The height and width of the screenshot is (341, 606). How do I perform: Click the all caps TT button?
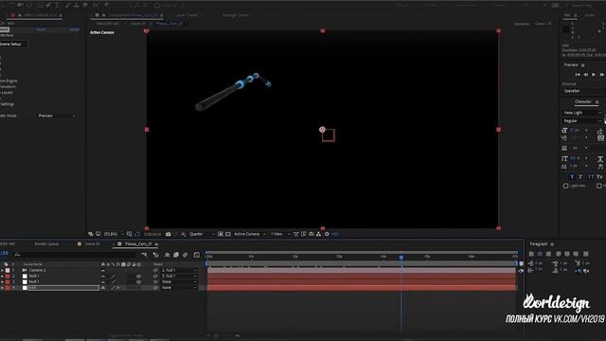591,177
